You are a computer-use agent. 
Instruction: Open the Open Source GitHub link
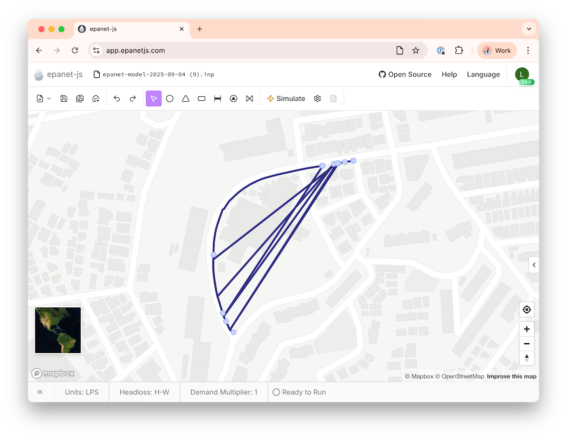coord(405,74)
